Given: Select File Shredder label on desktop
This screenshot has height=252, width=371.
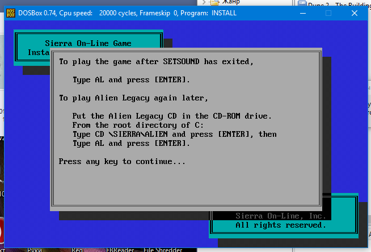Looking at the screenshot, I should click(163, 250).
